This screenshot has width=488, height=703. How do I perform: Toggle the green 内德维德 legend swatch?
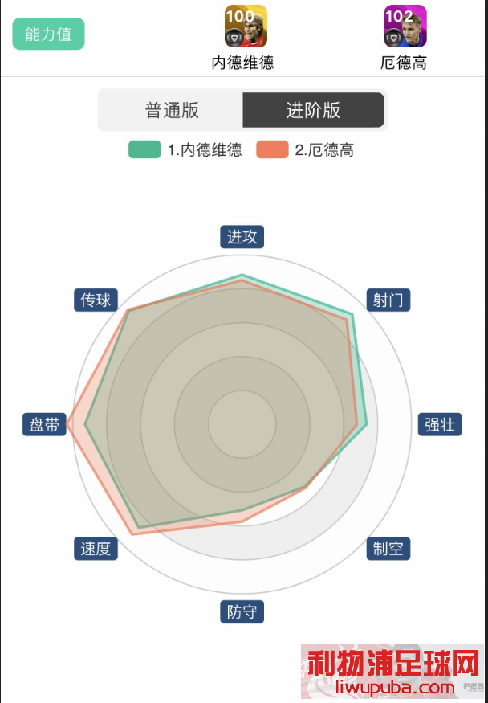[x=144, y=149]
